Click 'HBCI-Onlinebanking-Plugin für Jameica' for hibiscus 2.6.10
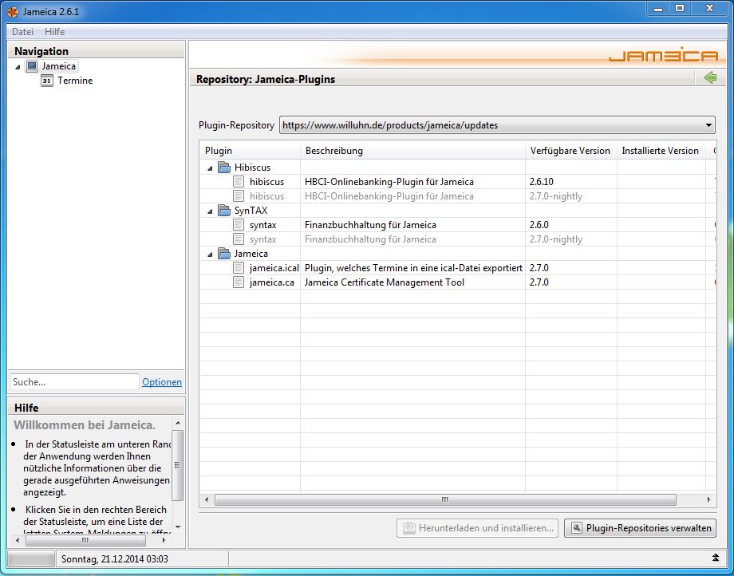 (389, 182)
